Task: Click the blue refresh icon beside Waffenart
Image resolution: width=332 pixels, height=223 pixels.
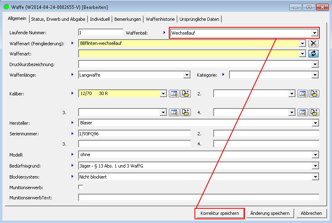Action: (x=313, y=53)
